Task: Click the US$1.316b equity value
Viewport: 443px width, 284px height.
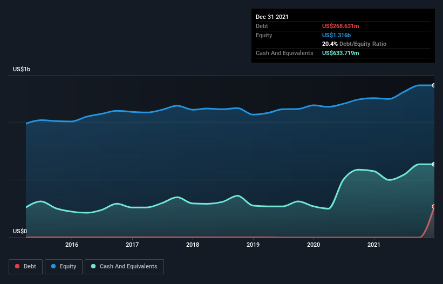Action: tap(336, 35)
